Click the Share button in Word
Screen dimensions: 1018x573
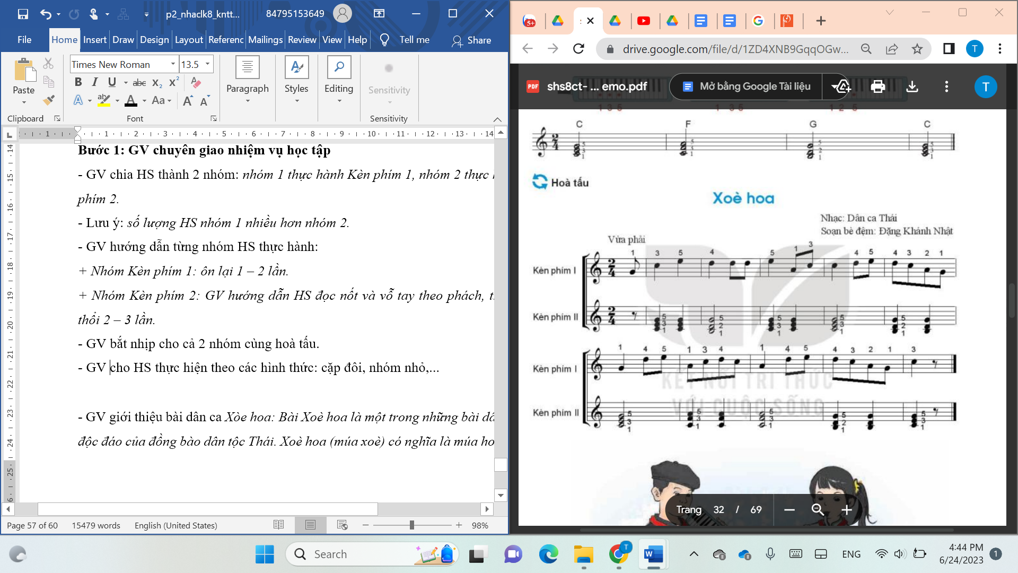point(471,40)
